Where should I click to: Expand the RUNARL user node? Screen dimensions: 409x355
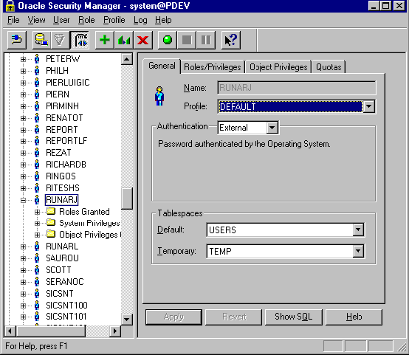click(23, 247)
